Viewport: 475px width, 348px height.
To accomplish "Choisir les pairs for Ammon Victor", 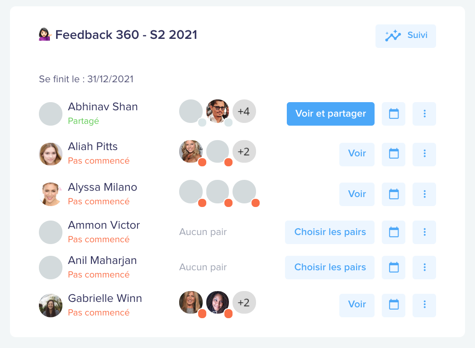I will pos(330,232).
